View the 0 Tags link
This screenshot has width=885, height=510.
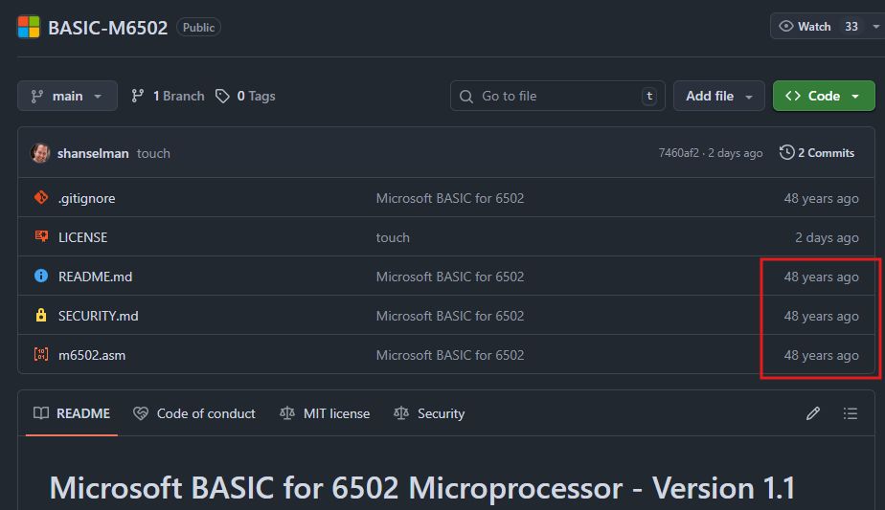point(245,96)
